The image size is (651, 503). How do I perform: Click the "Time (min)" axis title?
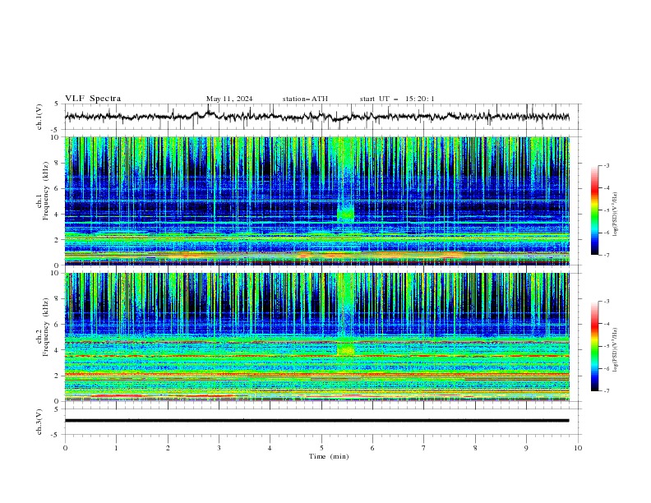(329, 456)
